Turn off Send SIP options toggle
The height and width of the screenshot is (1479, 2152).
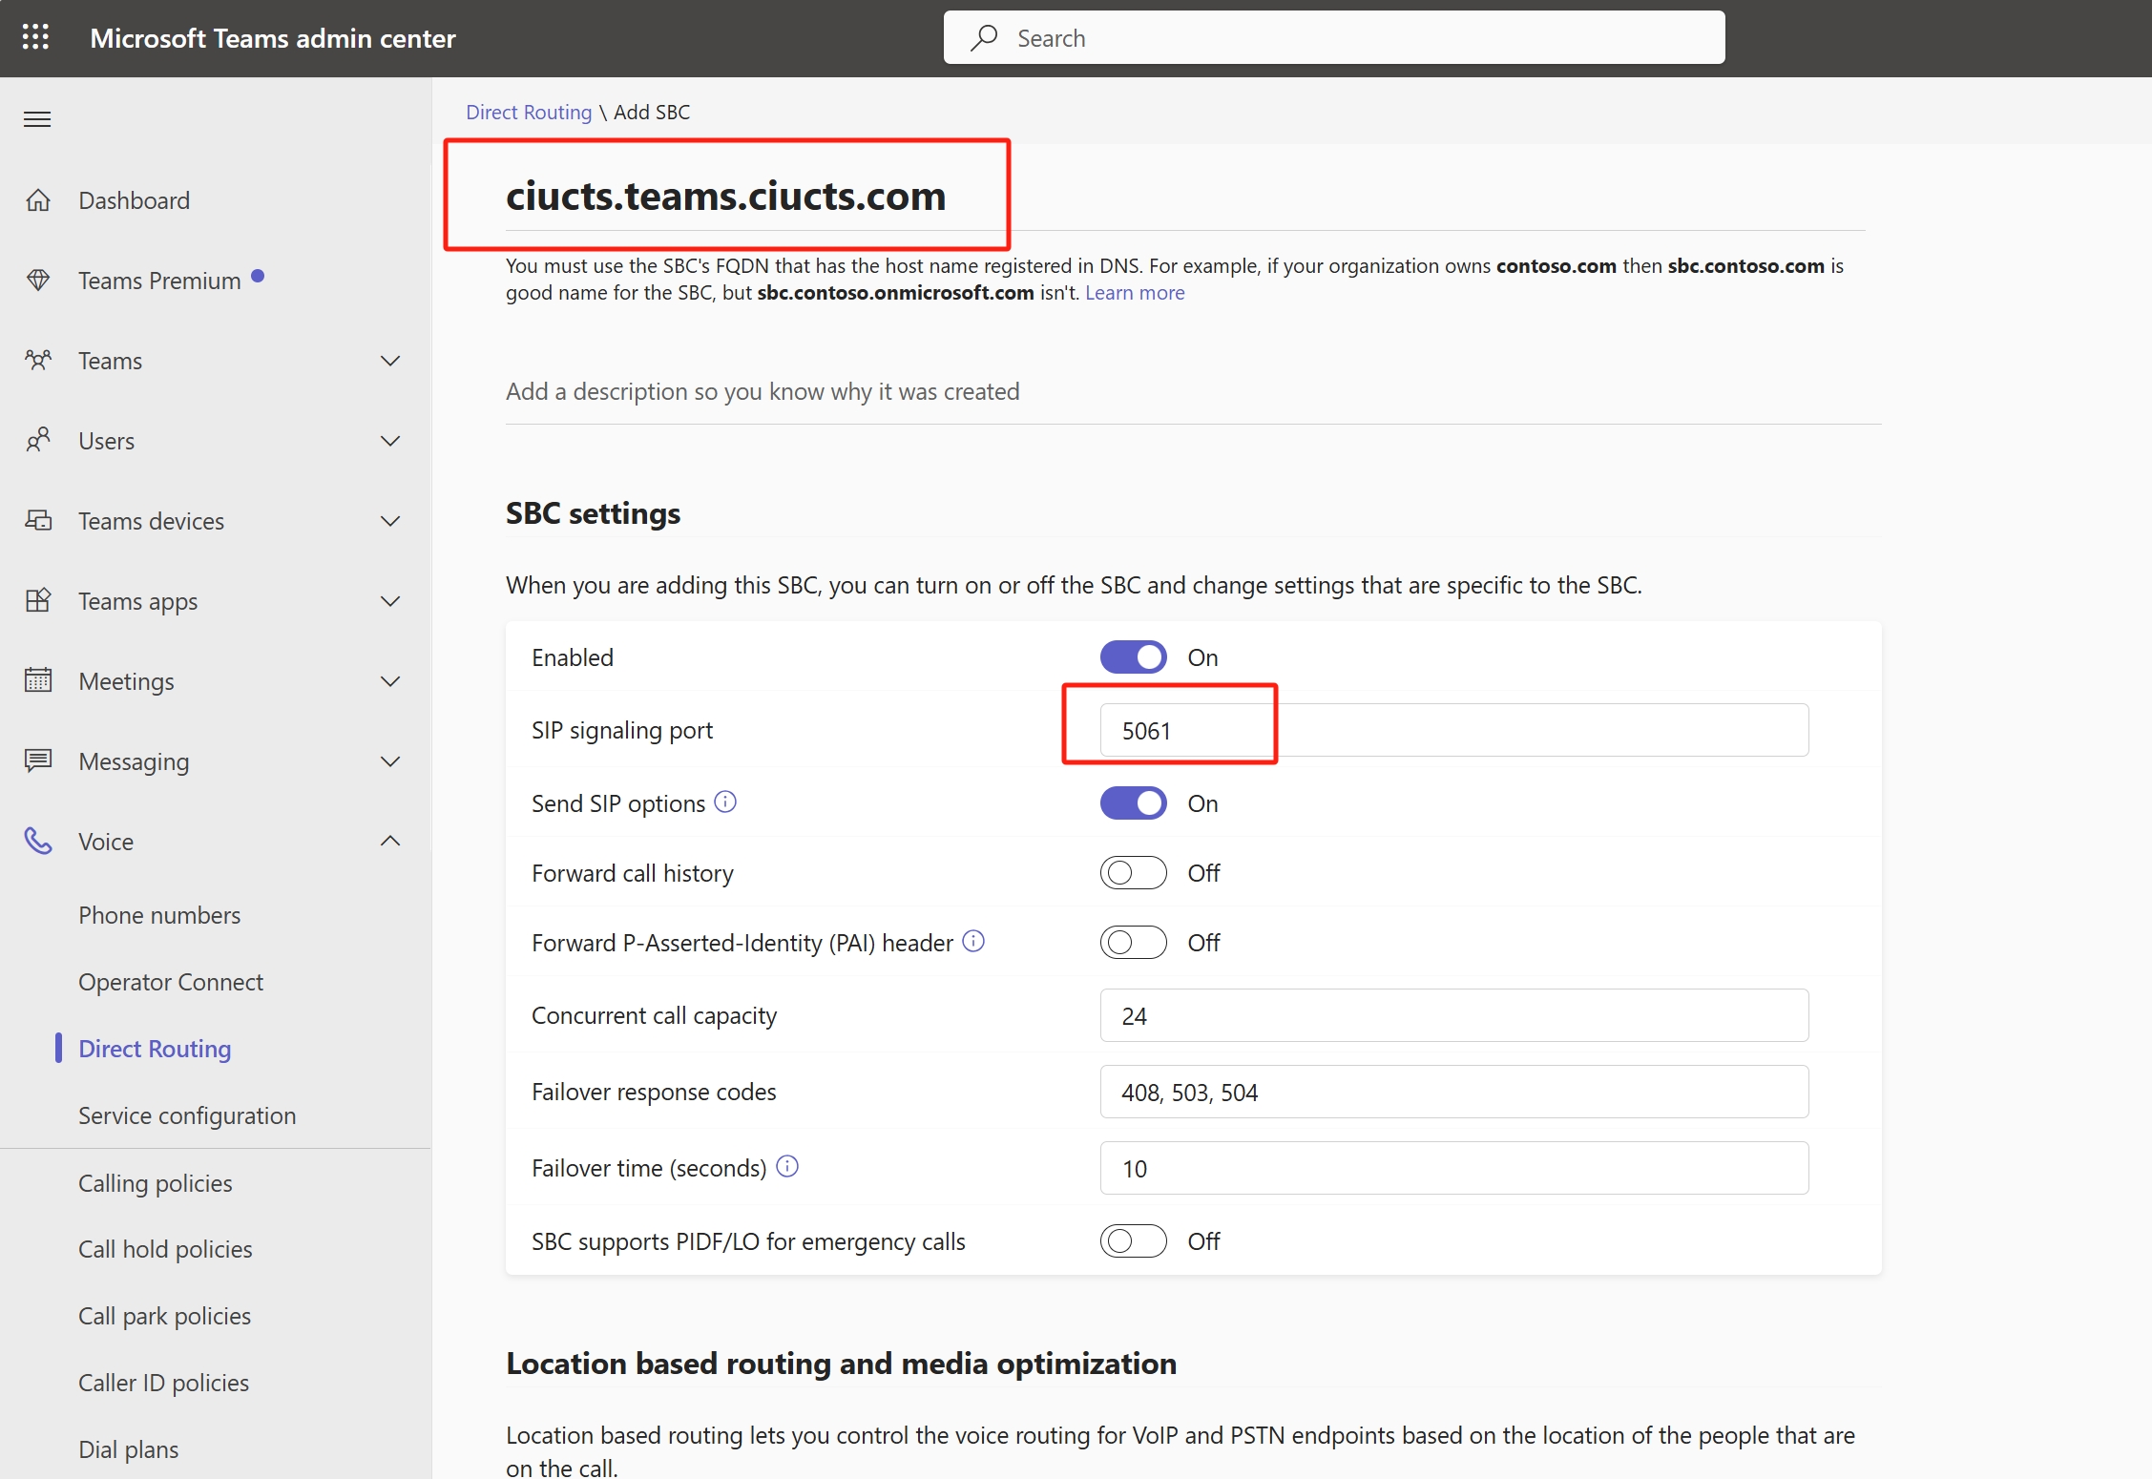click(x=1133, y=803)
